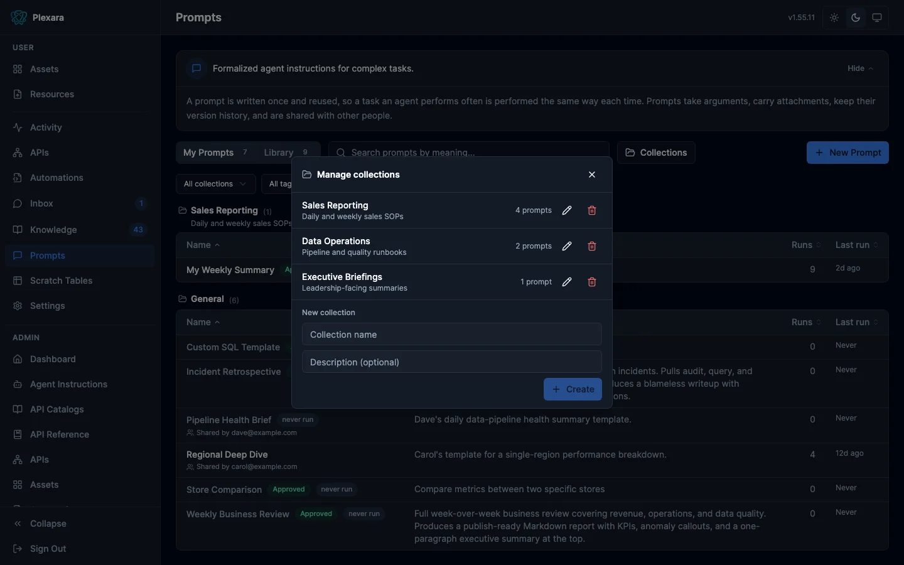Screen dimensions: 904x565
Task: Edit the Executive Briefings collection pencil icon
Action: click(567, 282)
